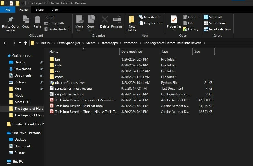This screenshot has width=253, height=166.
Task: Open the File menu
Action: [7, 10]
